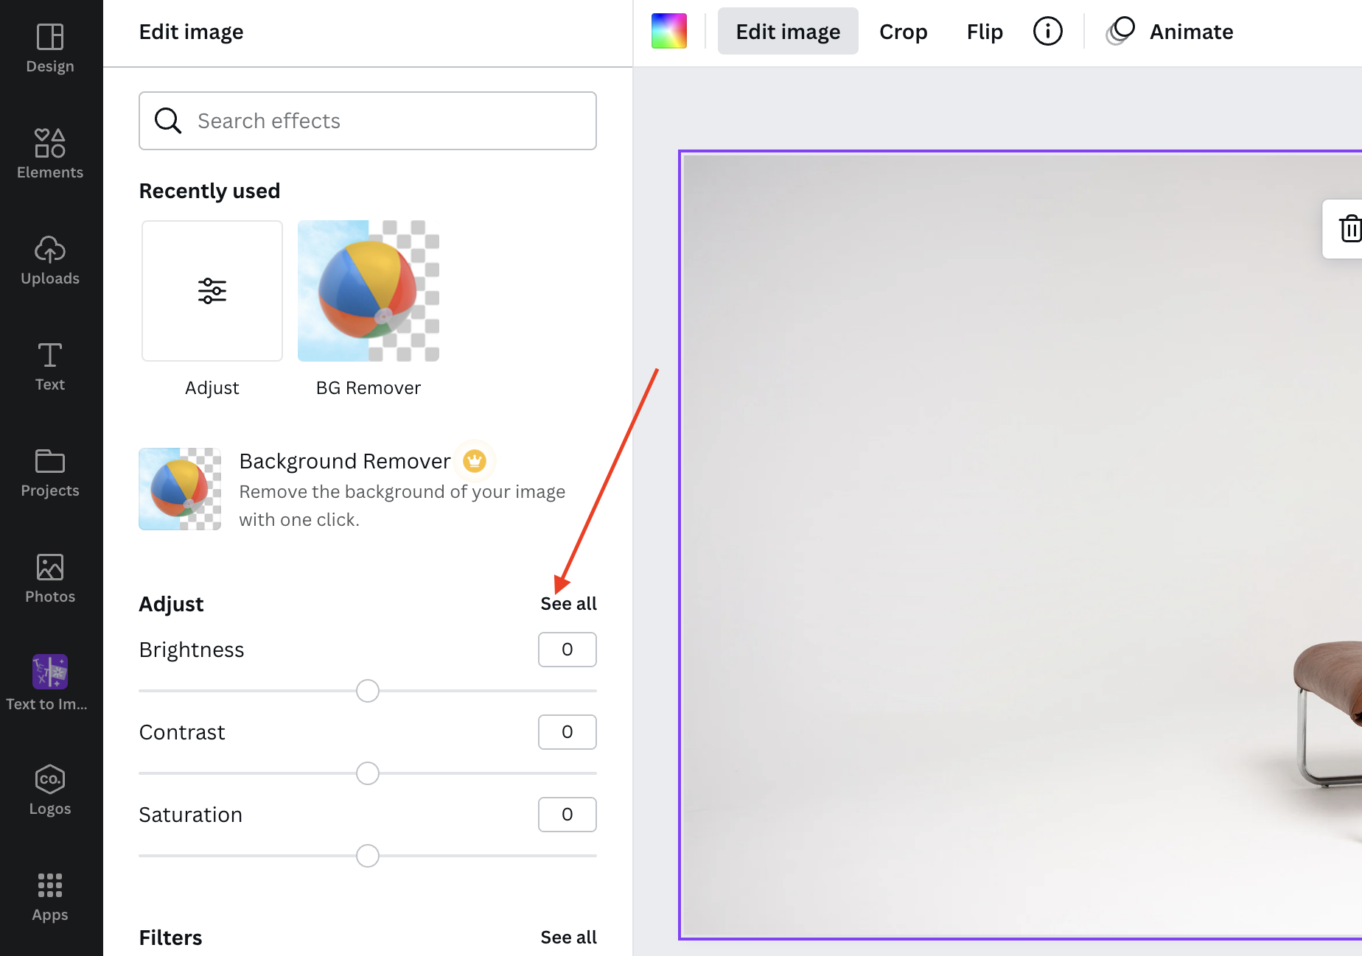The image size is (1362, 956).
Task: Open the Logos panel
Action: (x=50, y=790)
